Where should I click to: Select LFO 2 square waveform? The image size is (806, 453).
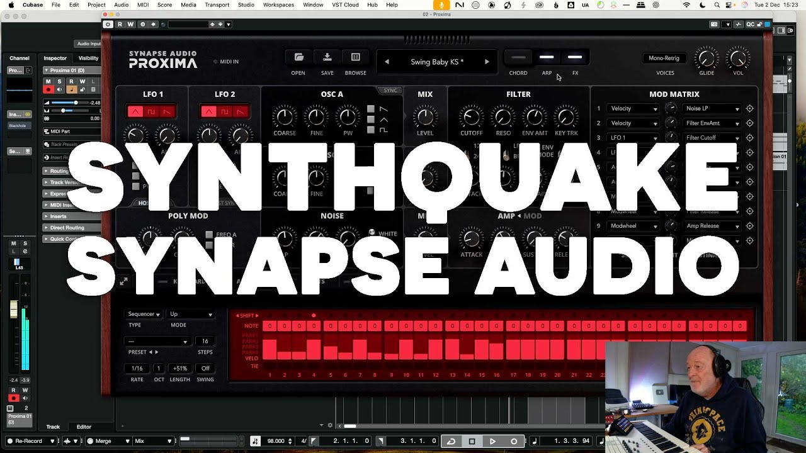(x=224, y=112)
